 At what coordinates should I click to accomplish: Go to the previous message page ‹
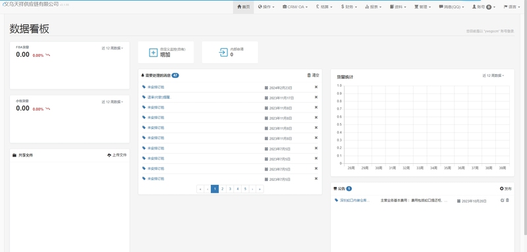(x=208, y=189)
